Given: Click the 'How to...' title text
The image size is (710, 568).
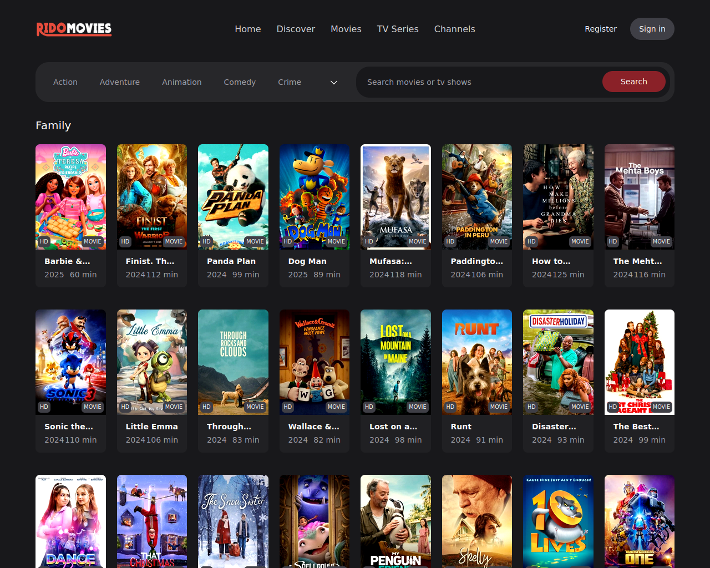Looking at the screenshot, I should point(551,261).
